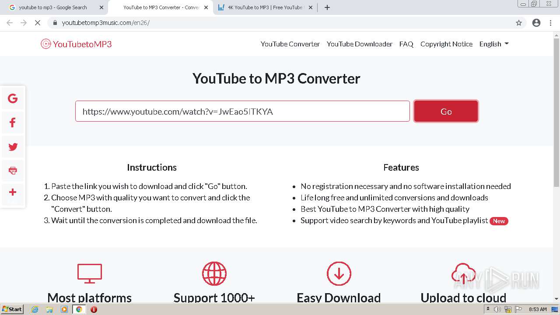
Task: Open the YouTube Downloader menu link
Action: click(360, 44)
